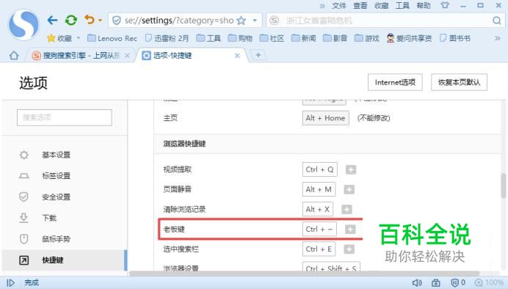
Task: Edit the Alt + M shortcut field
Action: pos(319,189)
